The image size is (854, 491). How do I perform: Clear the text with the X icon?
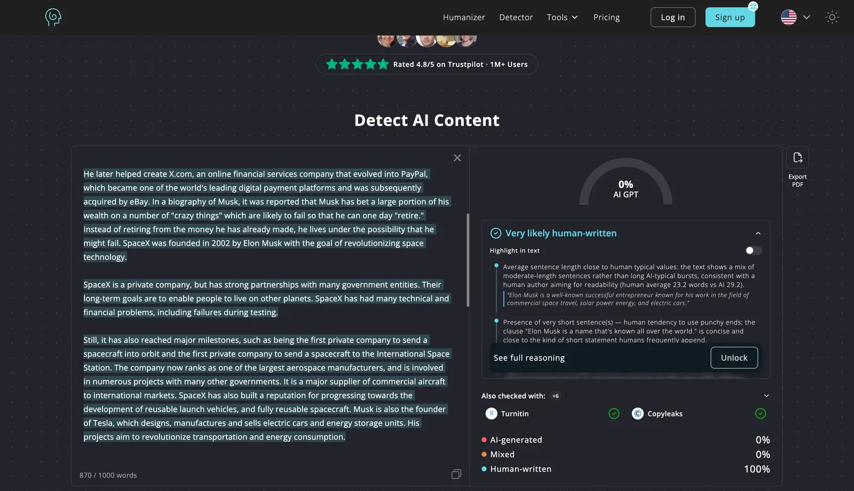[x=457, y=158]
